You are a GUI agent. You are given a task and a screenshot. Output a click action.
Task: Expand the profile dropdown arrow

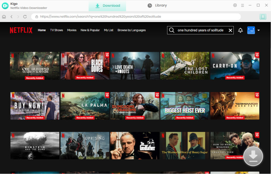tap(258, 30)
